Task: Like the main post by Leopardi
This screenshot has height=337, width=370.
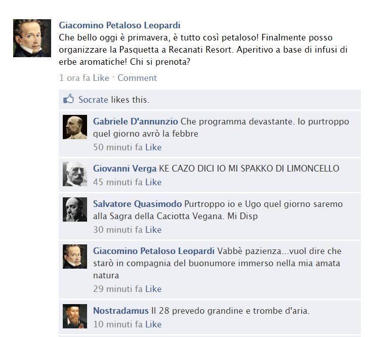Action: pos(101,78)
